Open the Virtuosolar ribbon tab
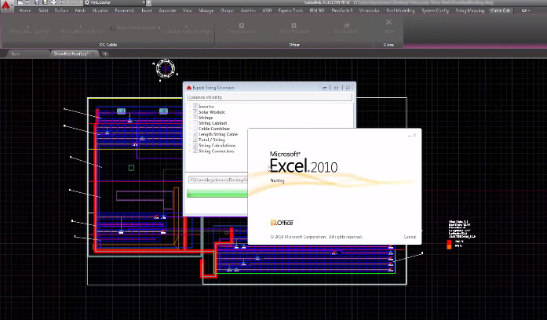 (369, 10)
